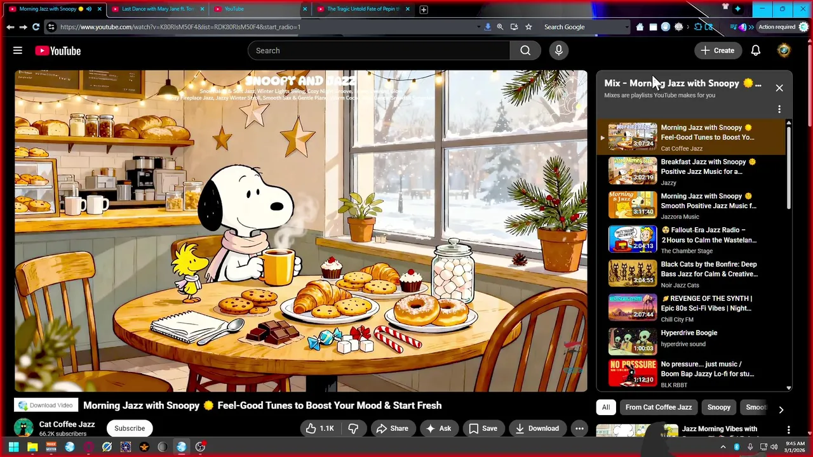Viewport: 813px width, 457px height.
Task: Open volume control in system tray
Action: click(775, 447)
